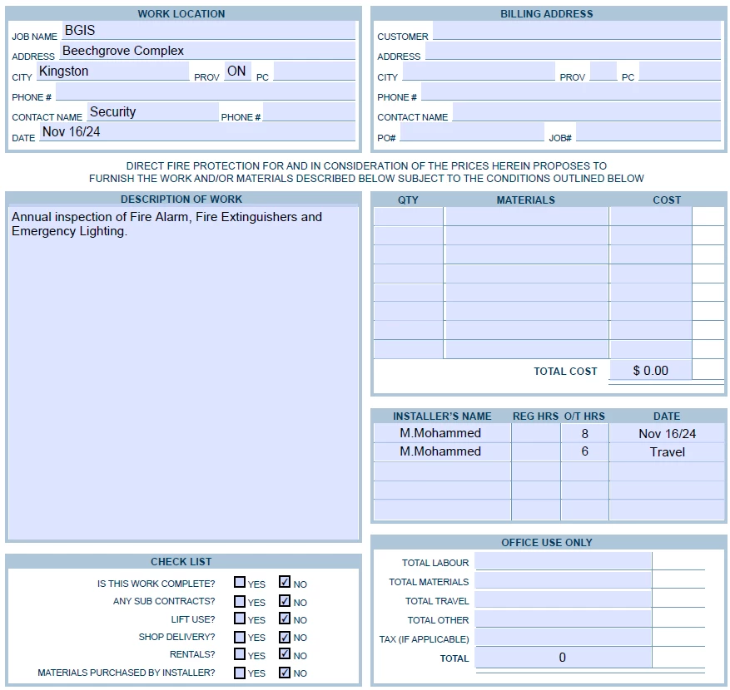Click the billing Address field

(574, 50)
